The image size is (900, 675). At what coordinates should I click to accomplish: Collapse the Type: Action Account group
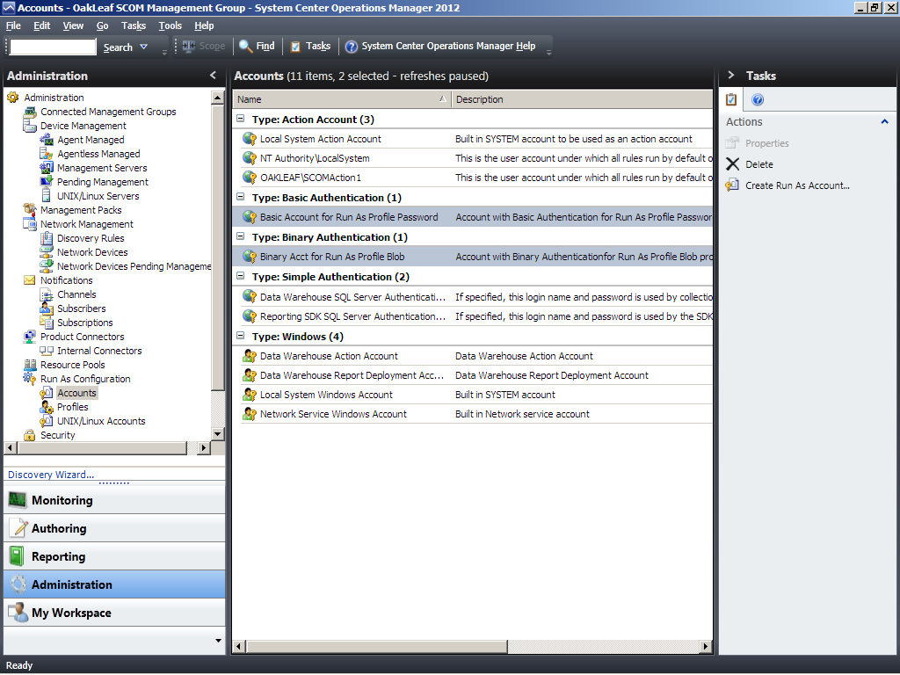(241, 119)
